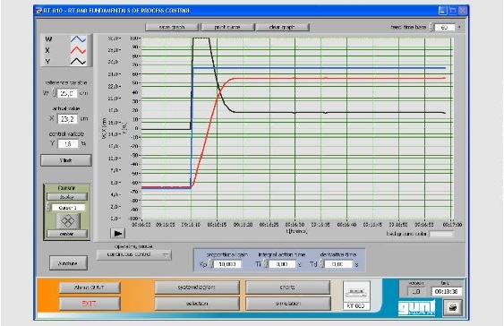Step the Cursor 1 selector
504x326 pixels.
48,208
